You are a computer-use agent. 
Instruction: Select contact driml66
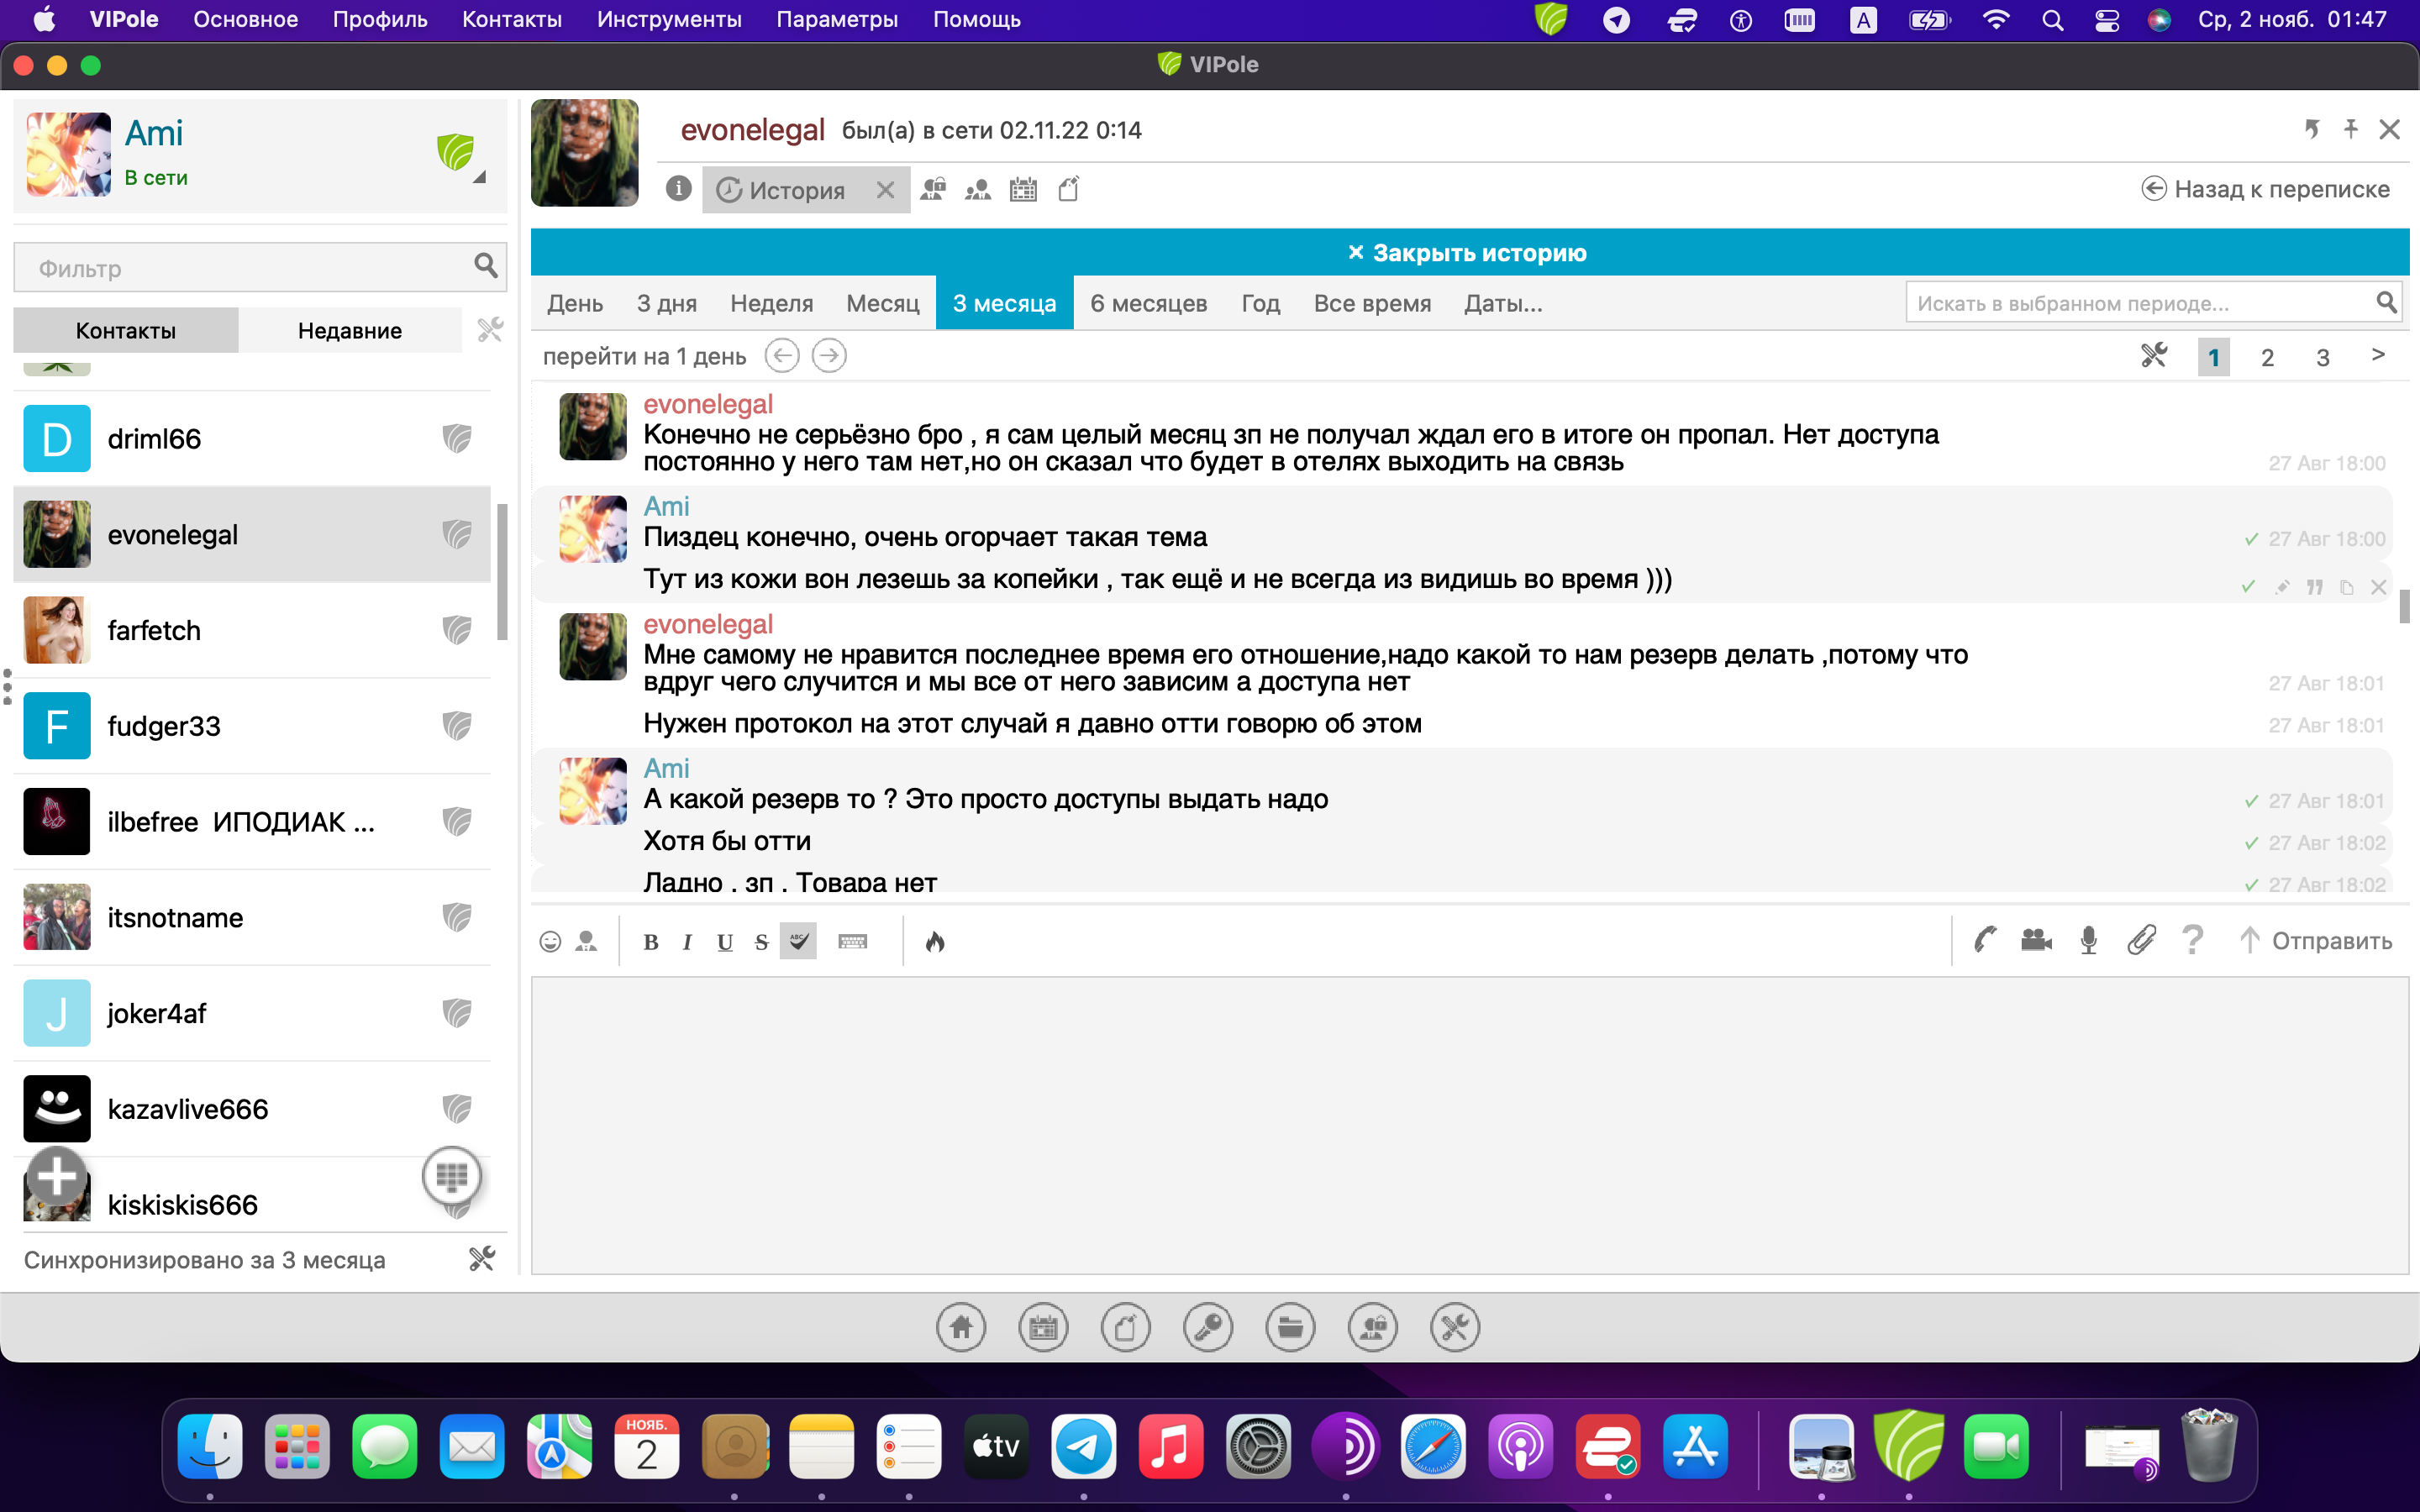click(252, 438)
